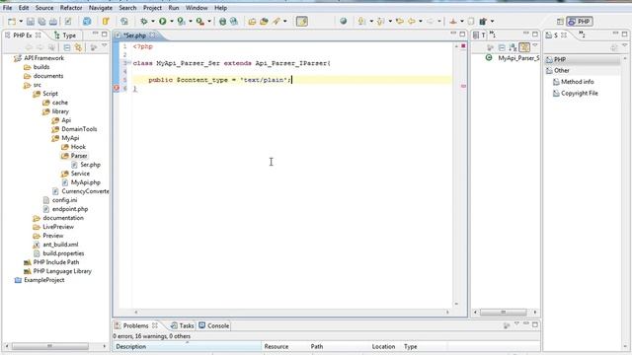This screenshot has width=632, height=355.
Task: Click the green Run button icon
Action: (162, 22)
